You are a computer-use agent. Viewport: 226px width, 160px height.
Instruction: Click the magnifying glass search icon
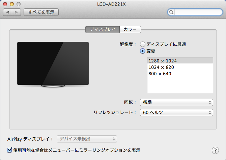point(171,12)
